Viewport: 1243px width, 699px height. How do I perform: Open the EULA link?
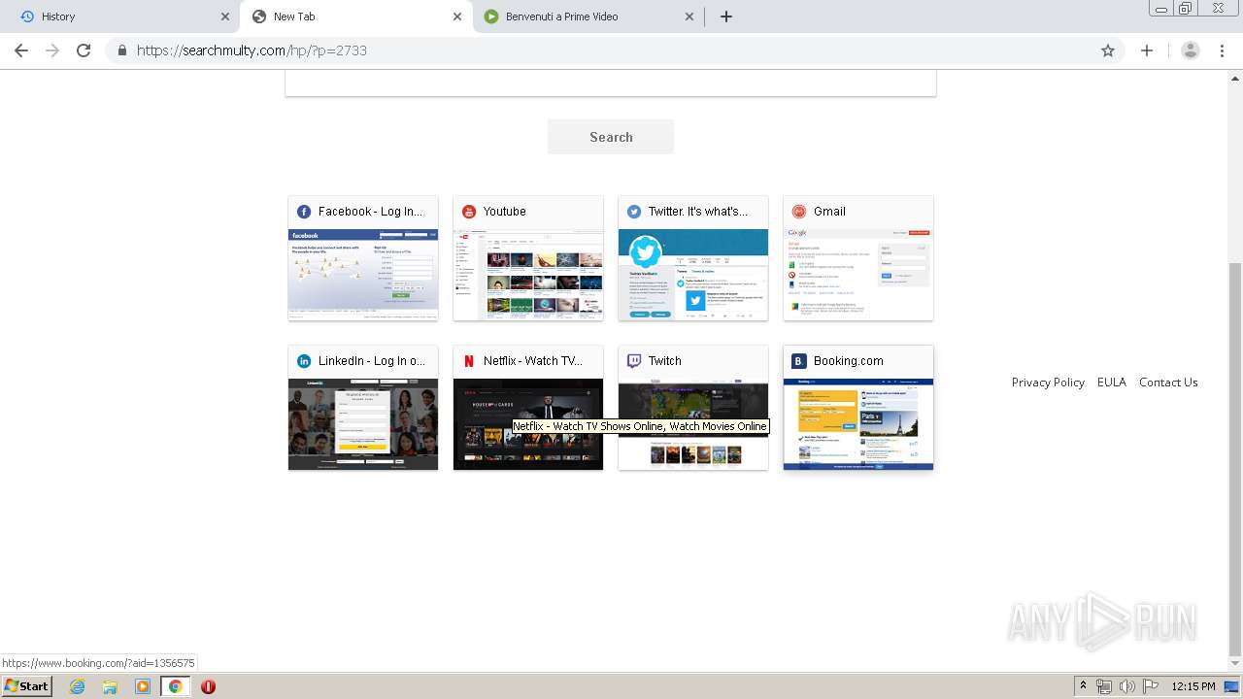[x=1112, y=383]
